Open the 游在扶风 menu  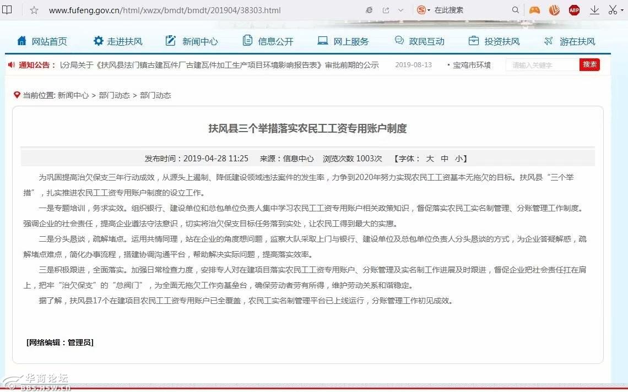point(577,41)
